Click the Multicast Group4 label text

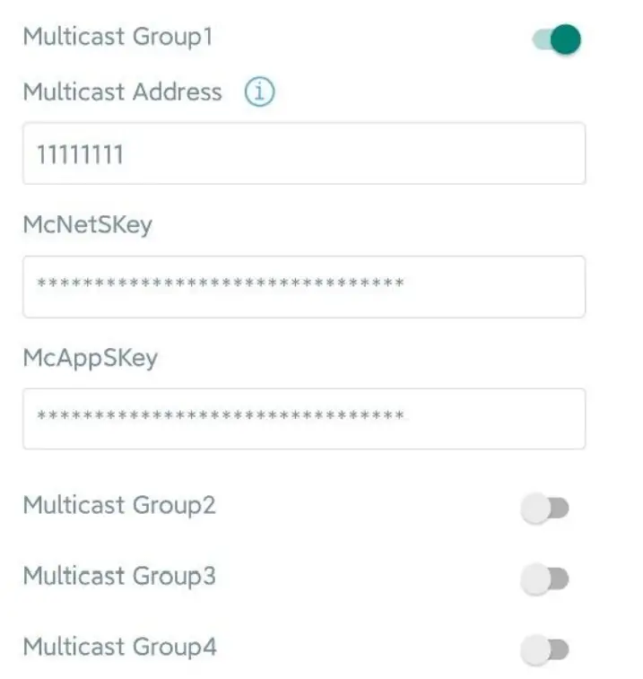(119, 646)
